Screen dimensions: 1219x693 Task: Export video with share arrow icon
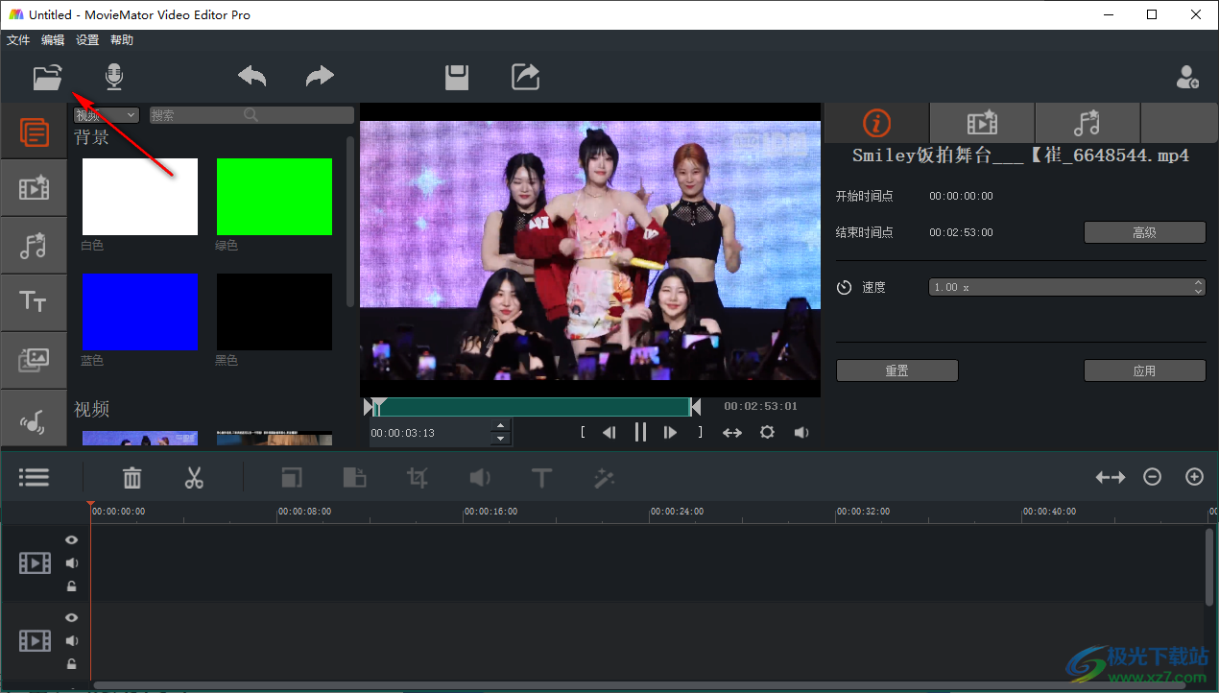click(x=525, y=77)
